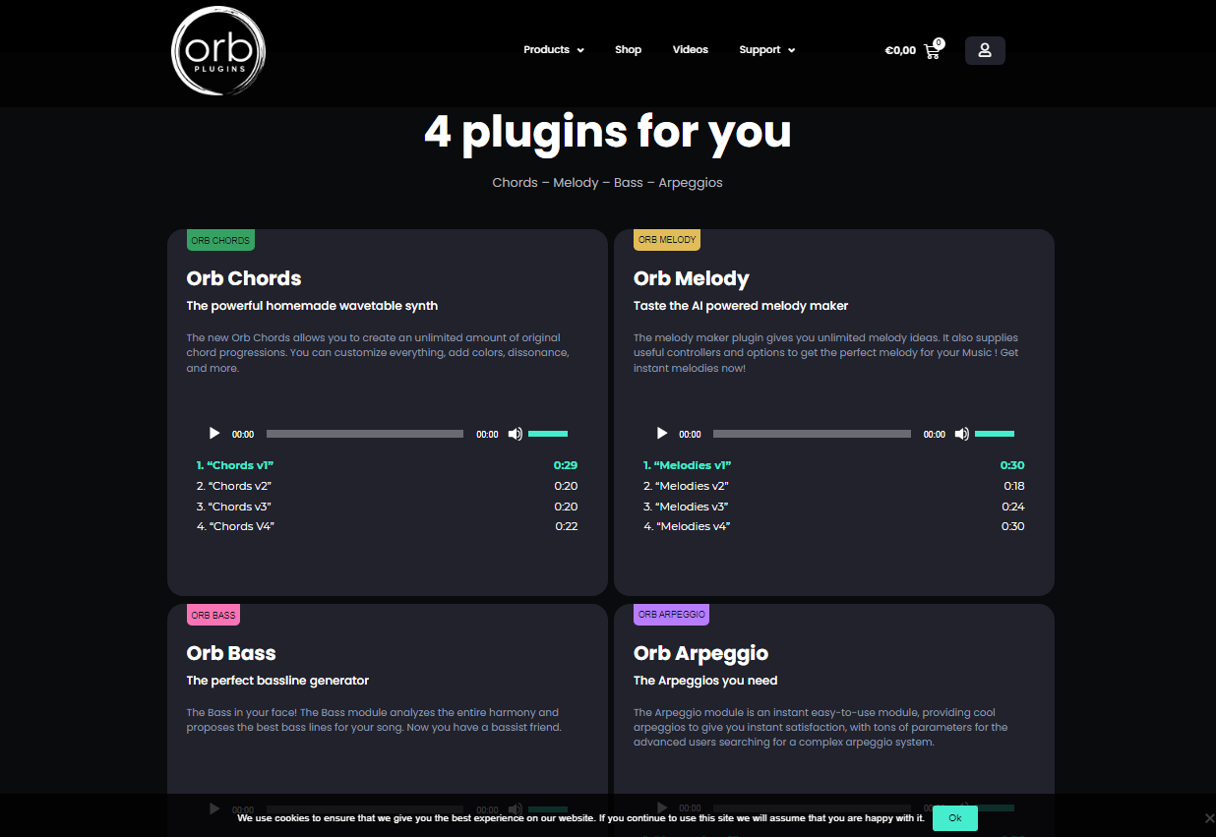Adjust the Orb Melody volume slider
Screen dimensions: 1216x837
tap(995, 434)
